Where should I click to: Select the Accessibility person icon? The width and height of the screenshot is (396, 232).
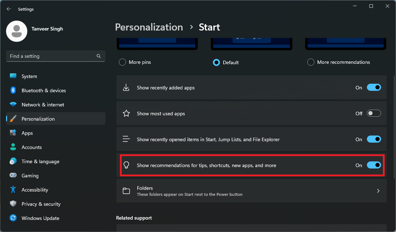coord(13,189)
